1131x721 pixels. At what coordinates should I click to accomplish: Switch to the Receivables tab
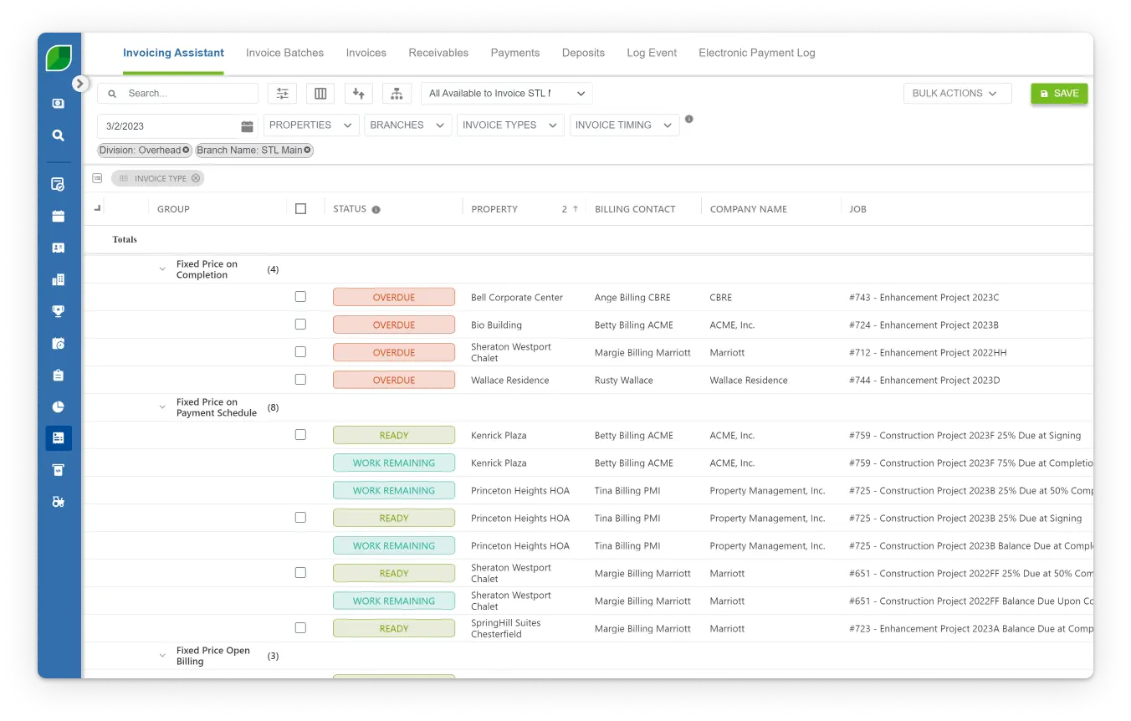pos(438,53)
